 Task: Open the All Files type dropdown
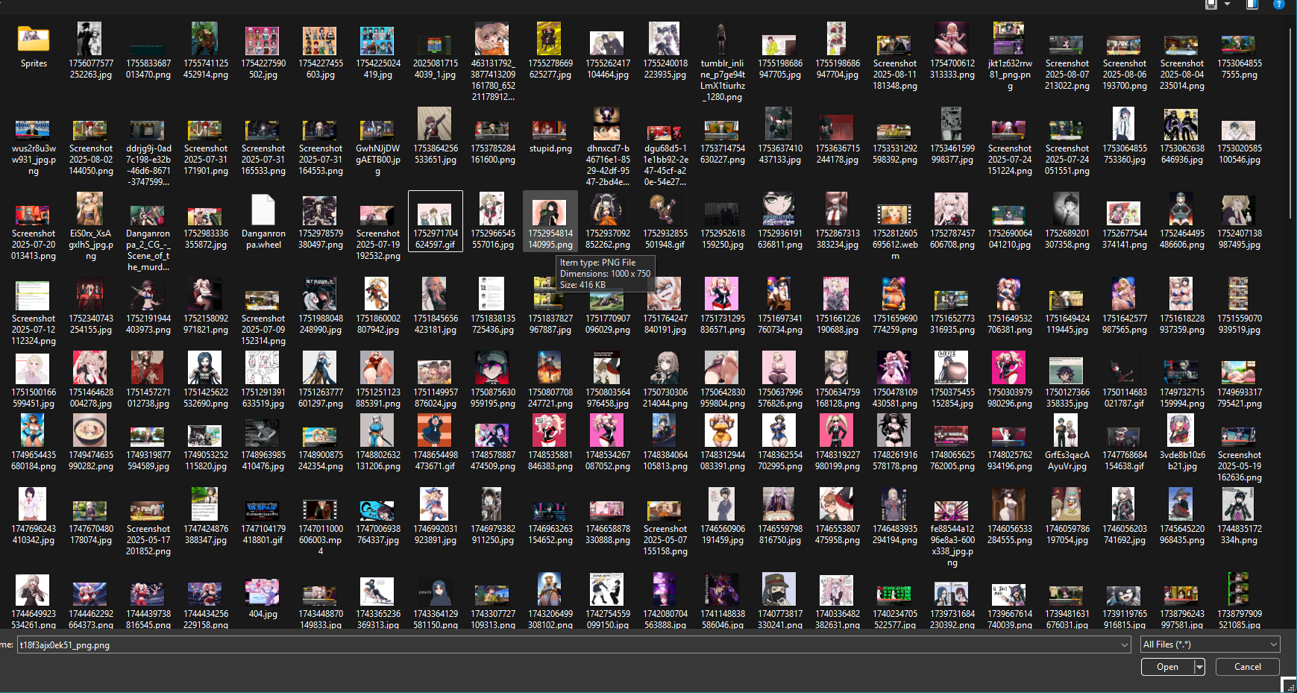[x=1210, y=645]
